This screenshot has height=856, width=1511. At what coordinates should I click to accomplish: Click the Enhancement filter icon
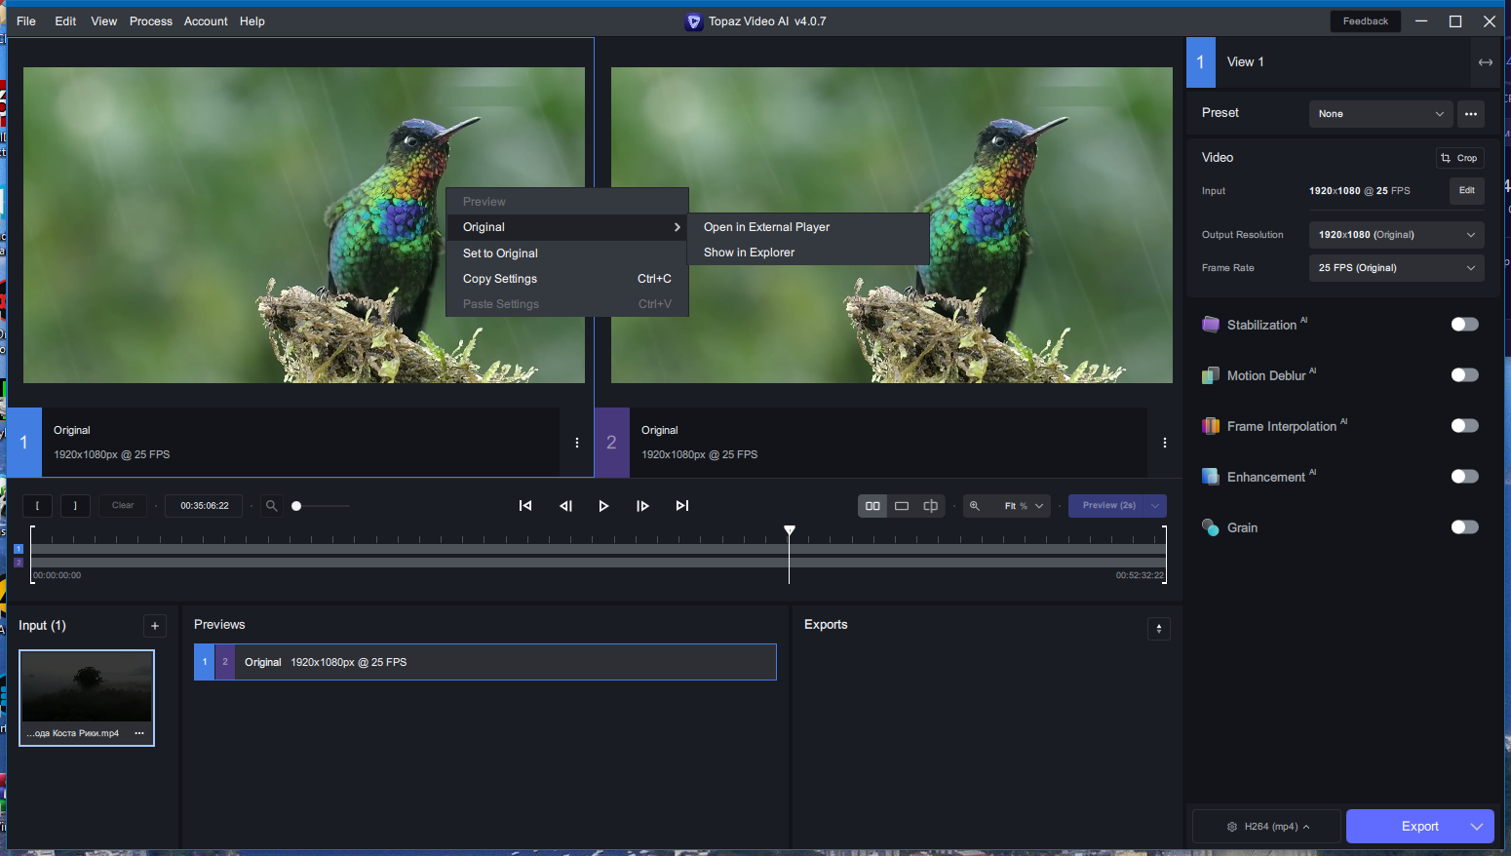(x=1211, y=477)
